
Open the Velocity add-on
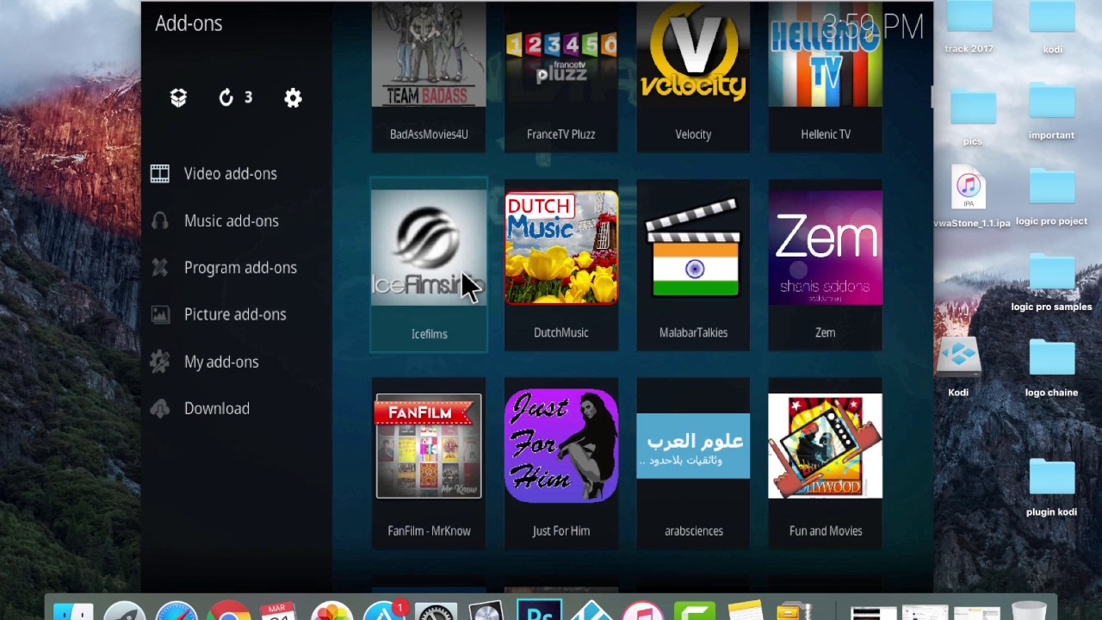coord(693,77)
